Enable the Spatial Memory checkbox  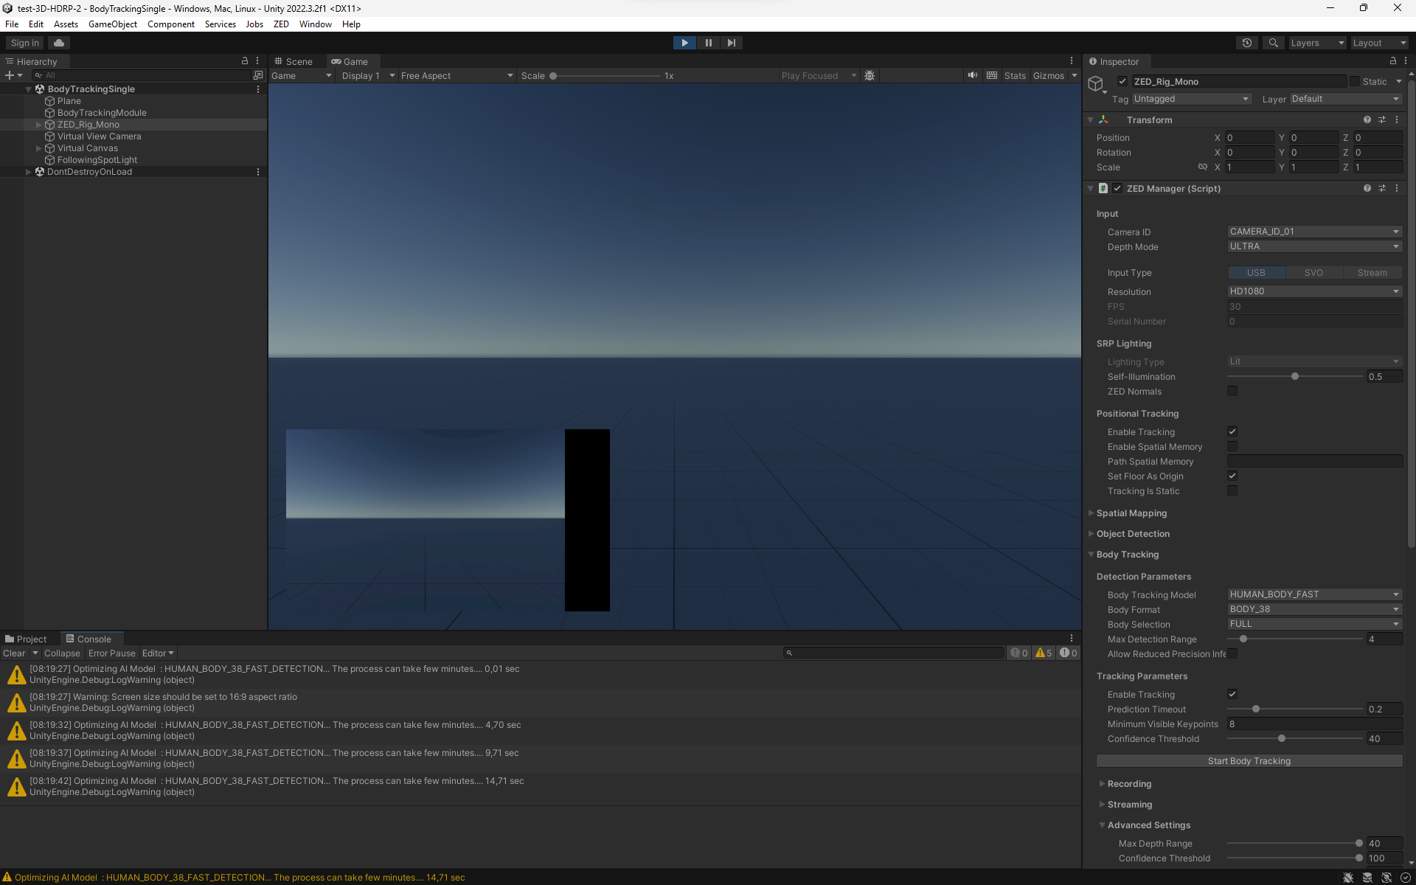[1232, 446]
